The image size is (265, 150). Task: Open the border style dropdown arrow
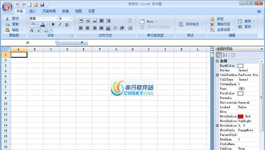(x=51, y=30)
